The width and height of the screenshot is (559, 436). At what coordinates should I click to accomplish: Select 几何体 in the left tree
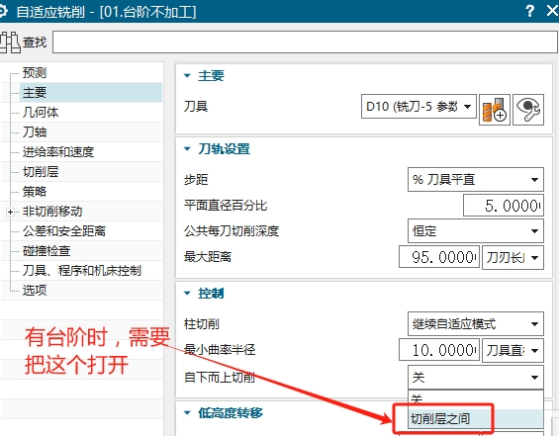[x=41, y=113]
